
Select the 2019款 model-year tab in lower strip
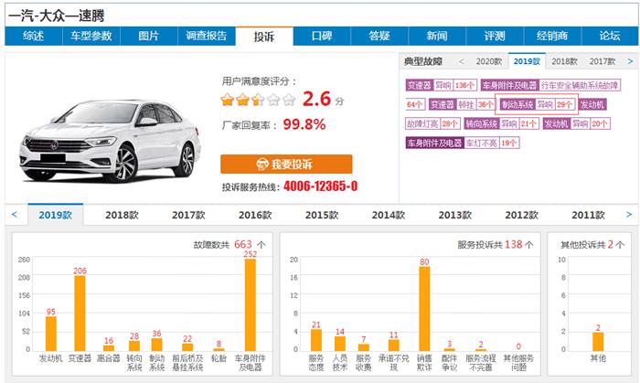pyautogui.click(x=56, y=215)
